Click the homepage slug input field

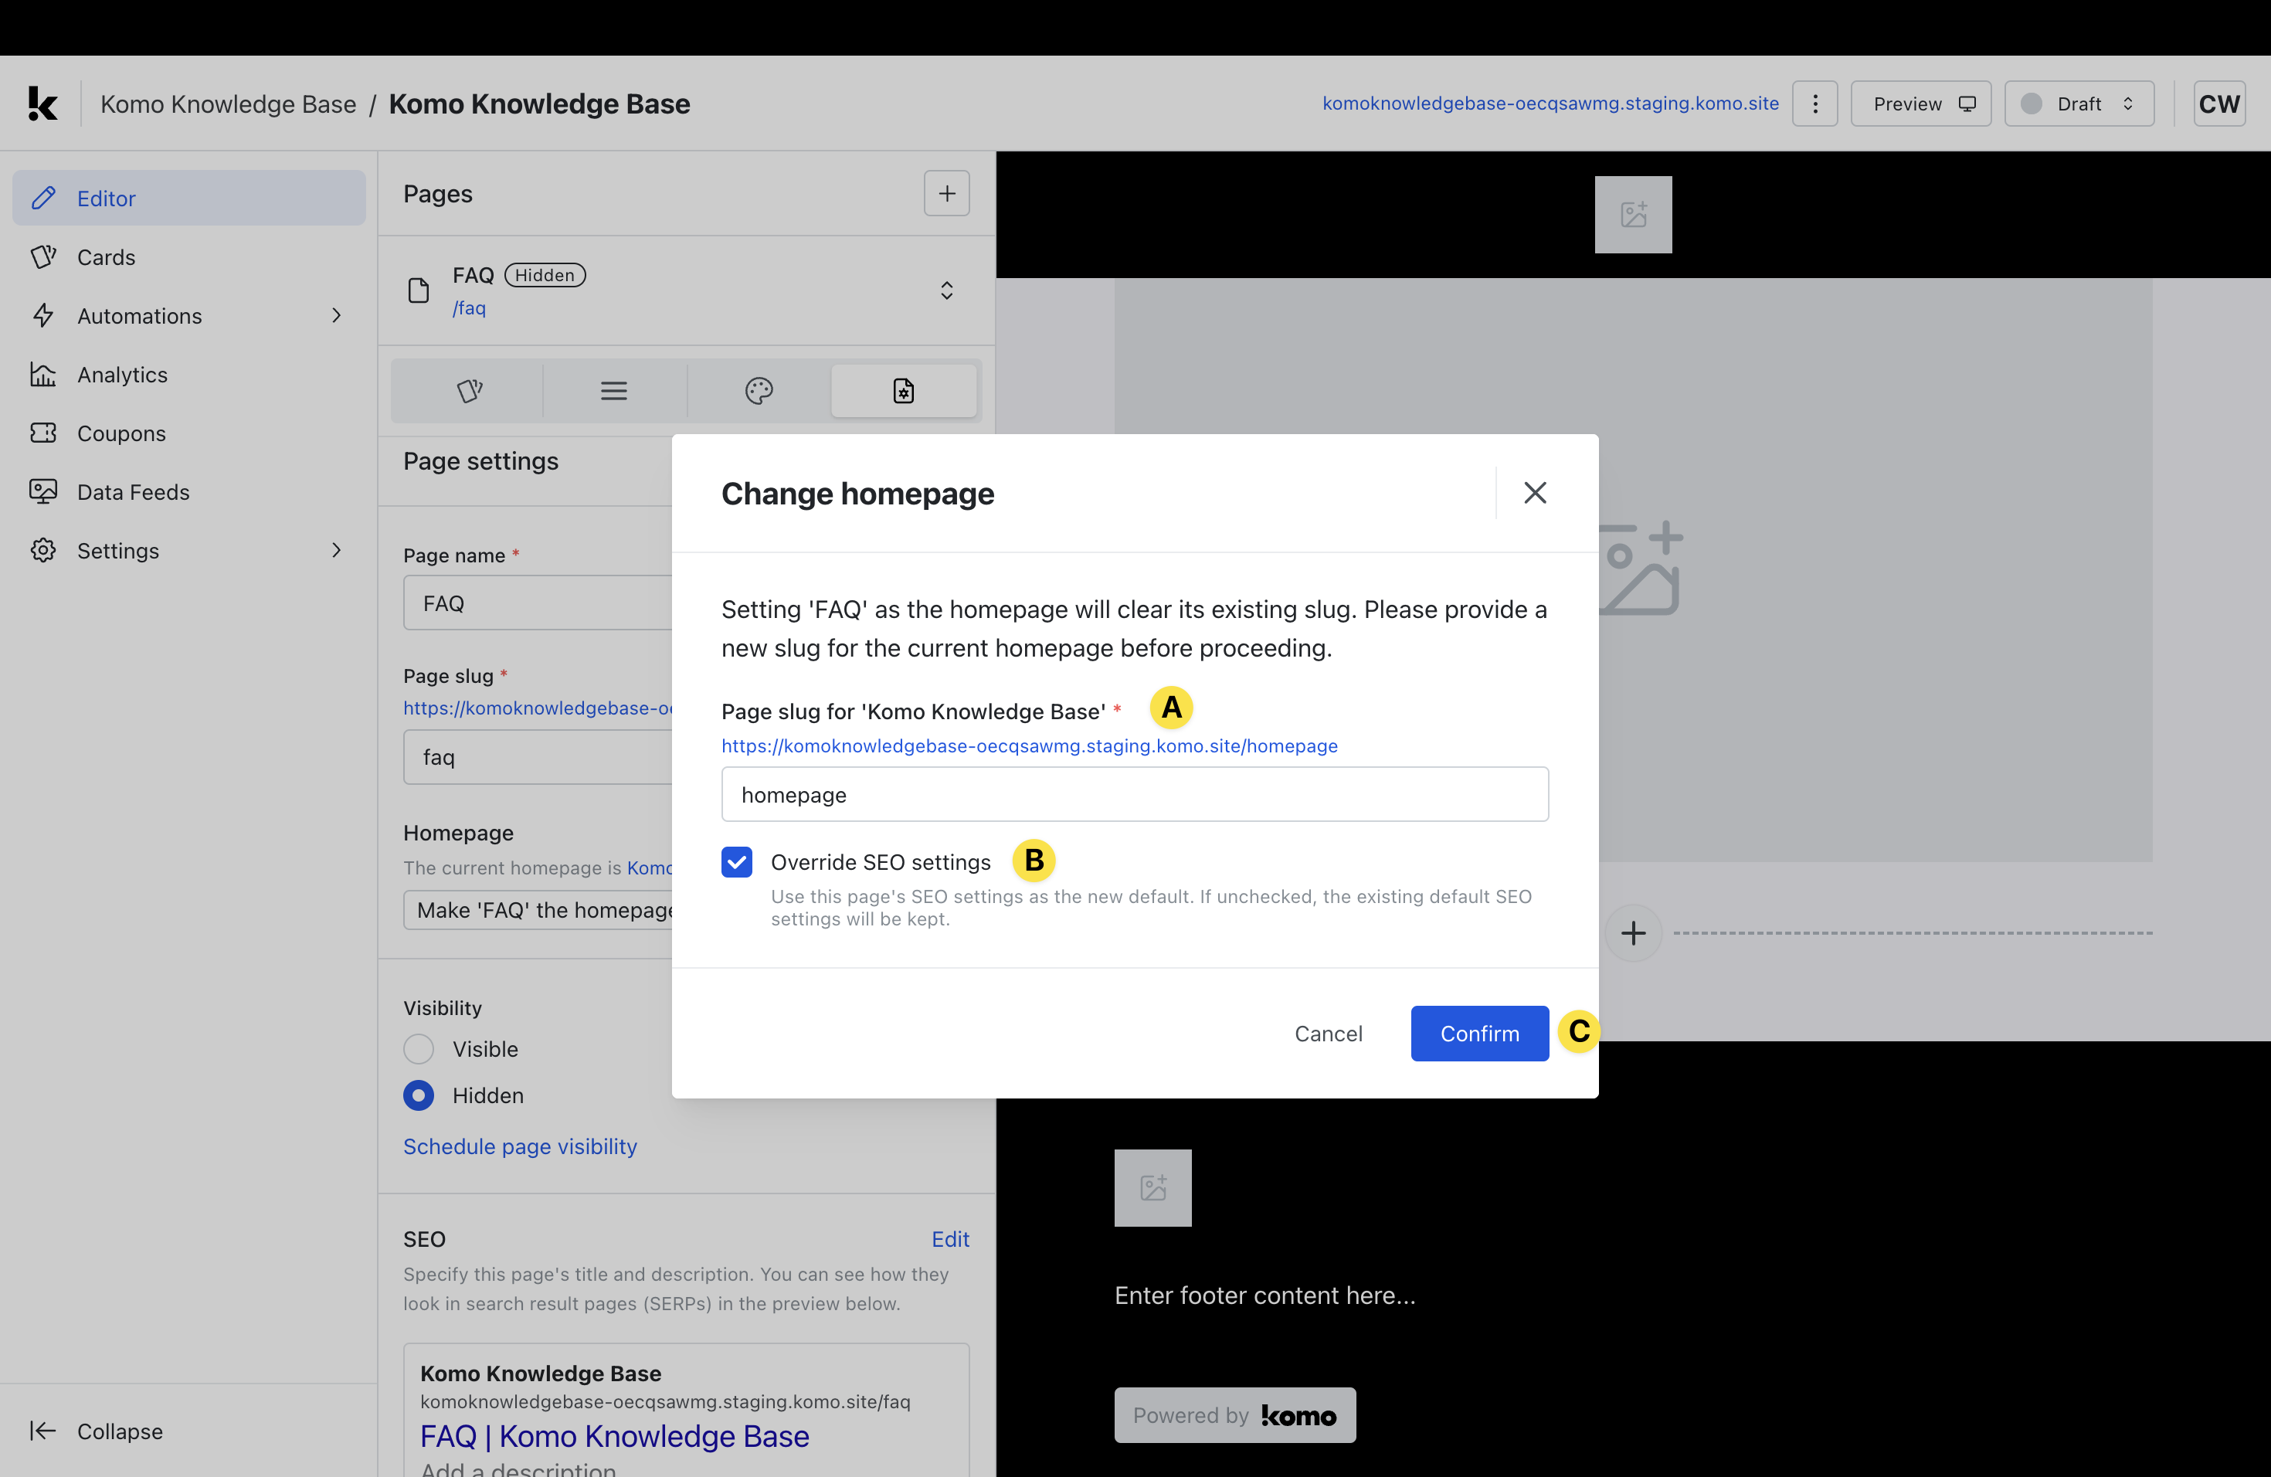coord(1134,794)
